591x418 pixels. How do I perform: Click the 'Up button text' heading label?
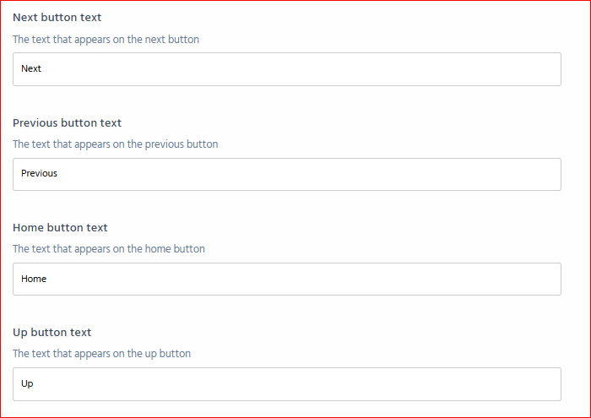(x=52, y=333)
